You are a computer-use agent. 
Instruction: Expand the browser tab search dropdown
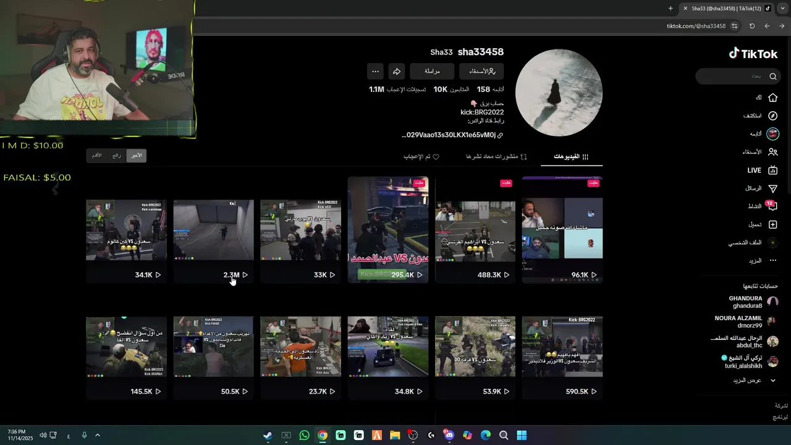pyautogui.click(x=782, y=8)
